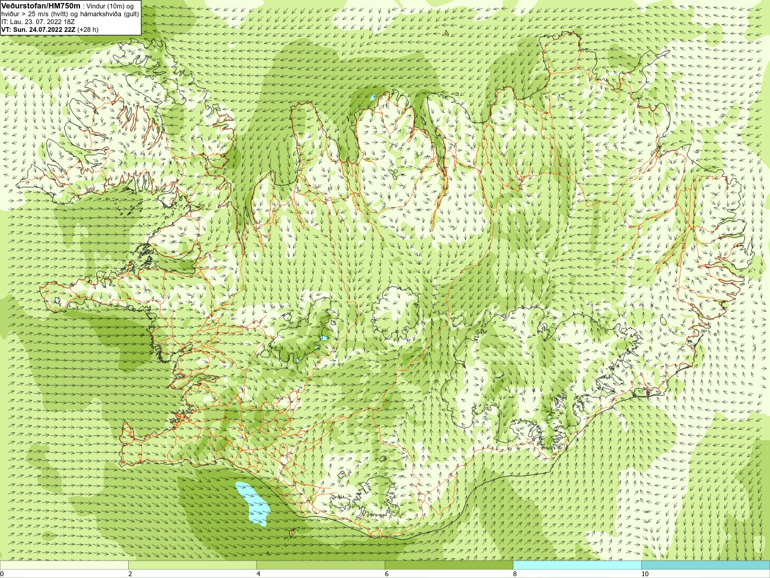Click the 8–10 m/s cyan legend band

pyautogui.click(x=577, y=565)
